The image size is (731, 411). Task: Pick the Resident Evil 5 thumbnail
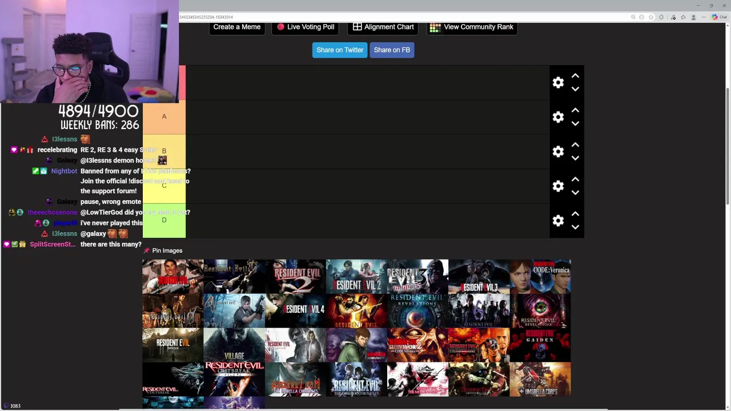pos(356,311)
